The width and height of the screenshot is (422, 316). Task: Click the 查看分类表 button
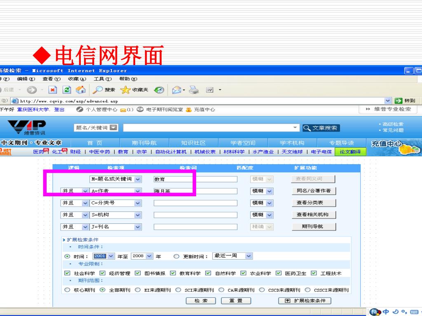[314, 203]
